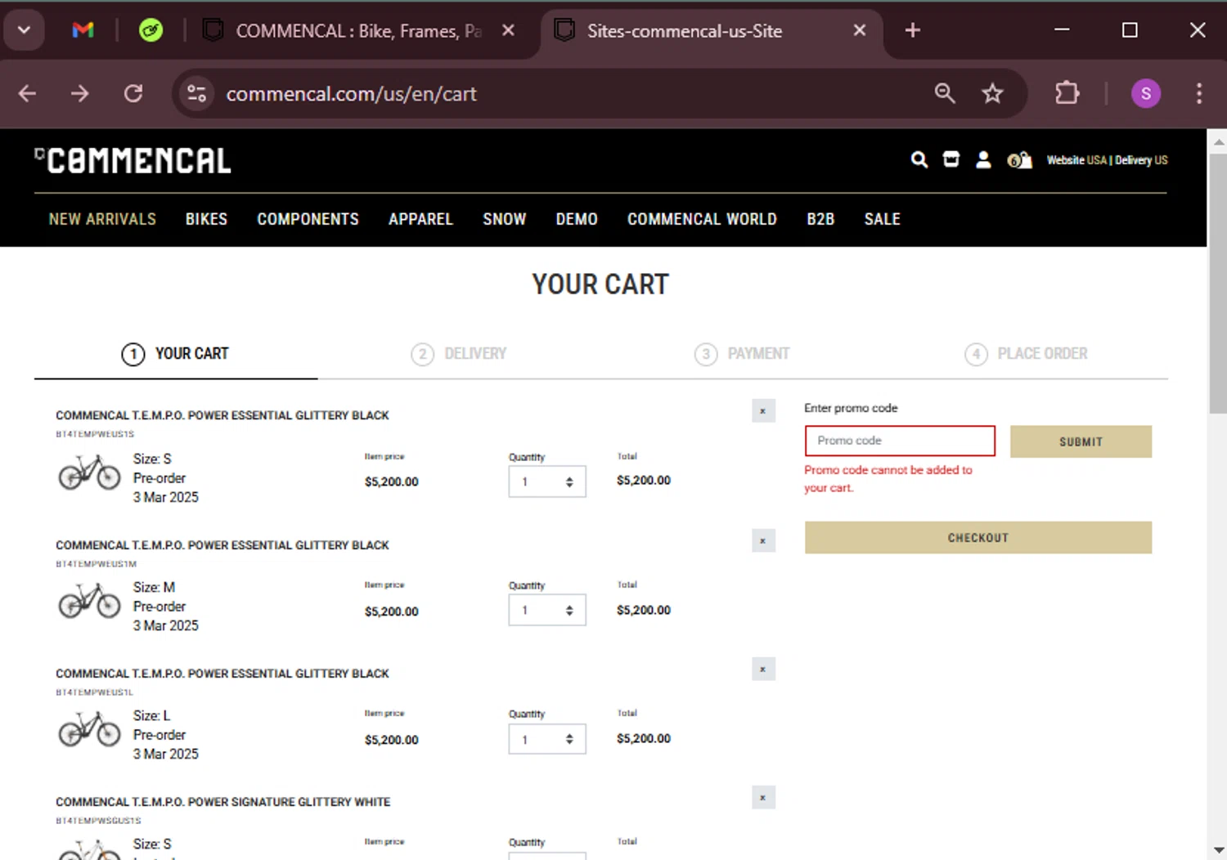Close the Sites-commencal-us-Site tab

(860, 31)
